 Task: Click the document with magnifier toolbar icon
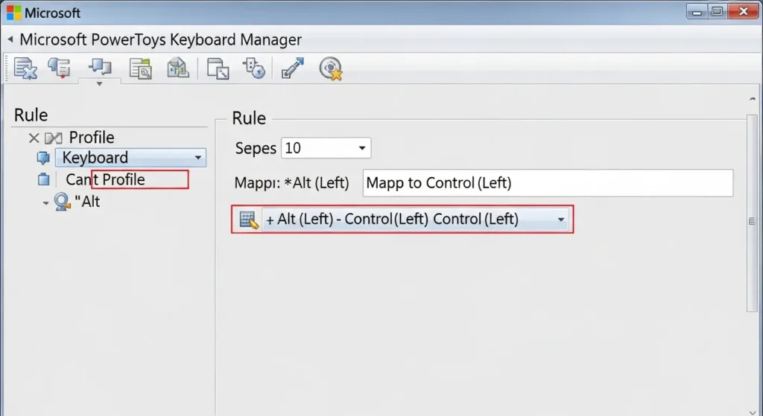click(x=140, y=68)
